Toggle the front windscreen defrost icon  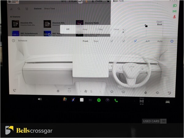point(112,92)
